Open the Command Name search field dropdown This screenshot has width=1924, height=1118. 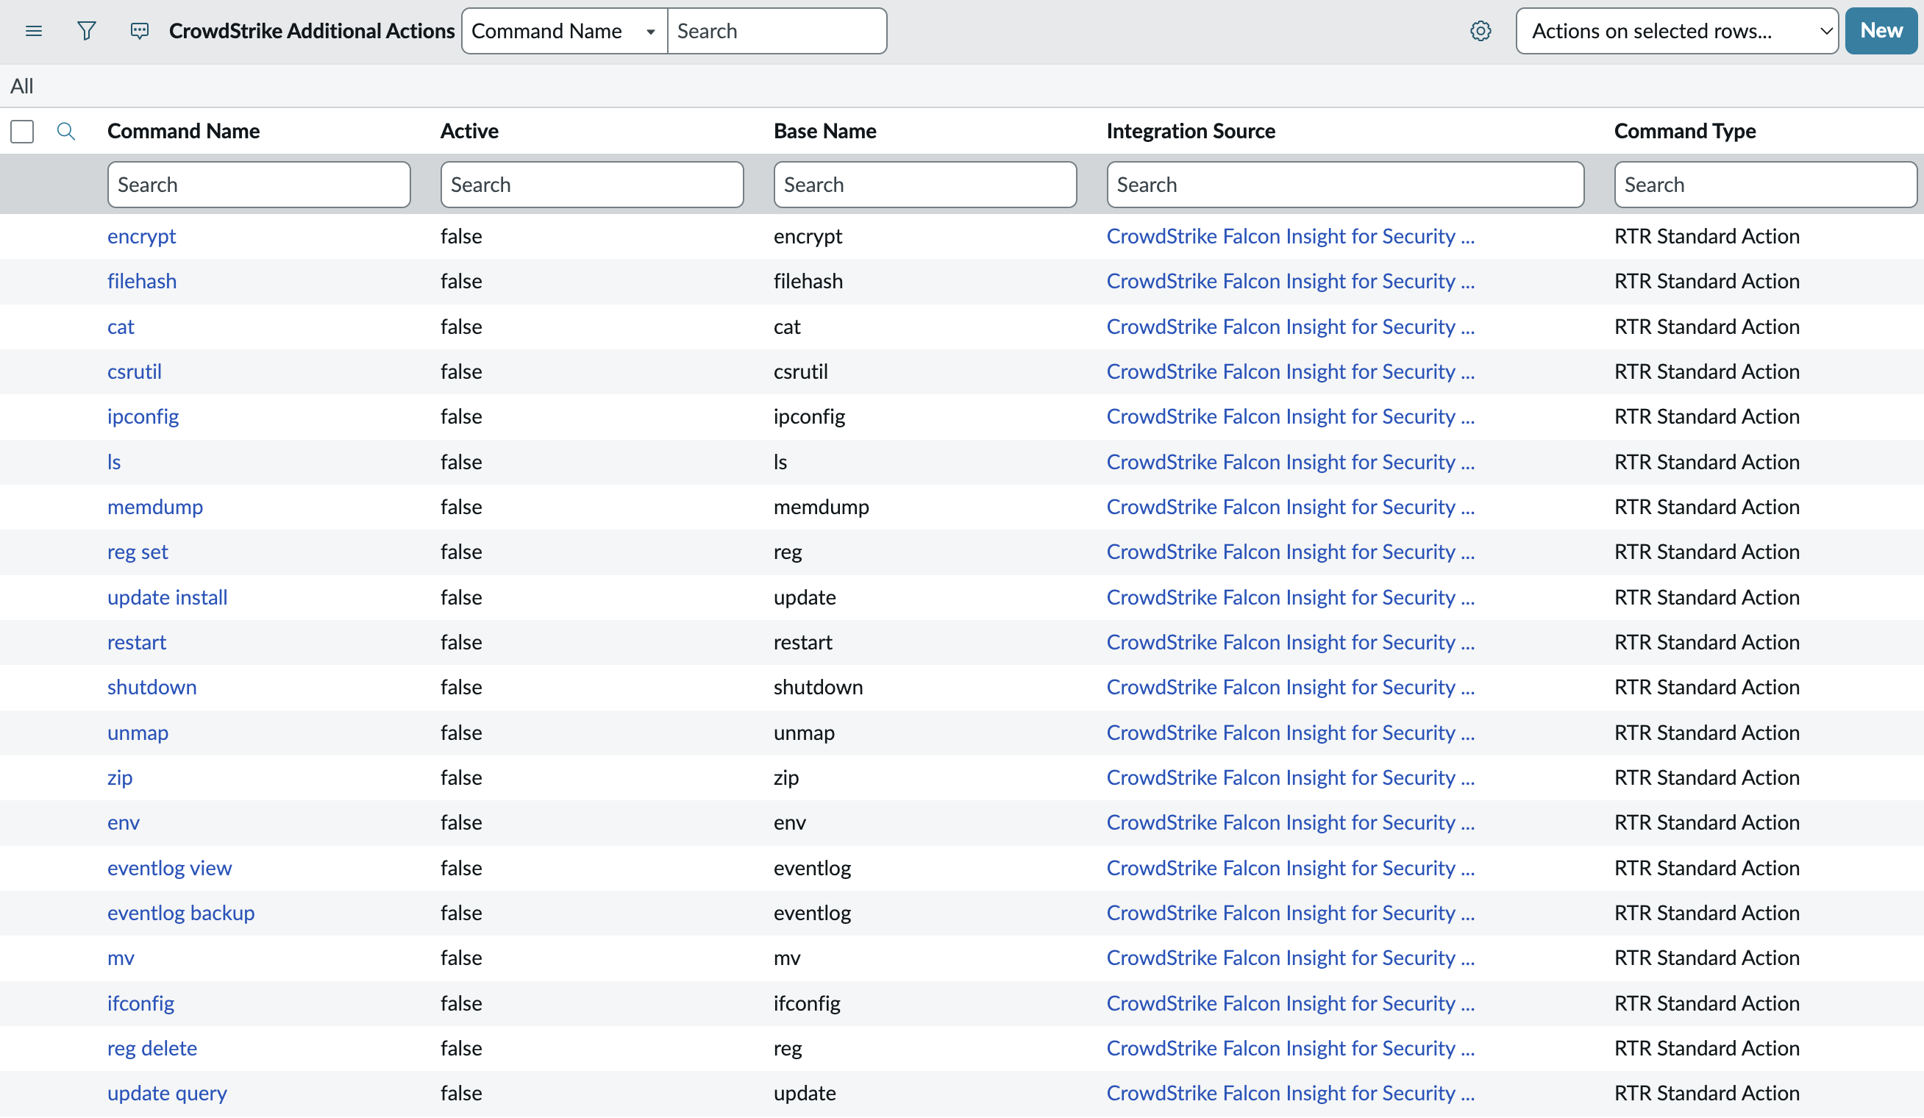(x=564, y=32)
